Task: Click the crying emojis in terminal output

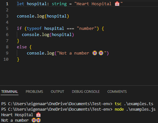Action: point(36,120)
